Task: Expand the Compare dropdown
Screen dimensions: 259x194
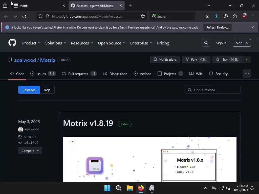Action: (x=30, y=151)
